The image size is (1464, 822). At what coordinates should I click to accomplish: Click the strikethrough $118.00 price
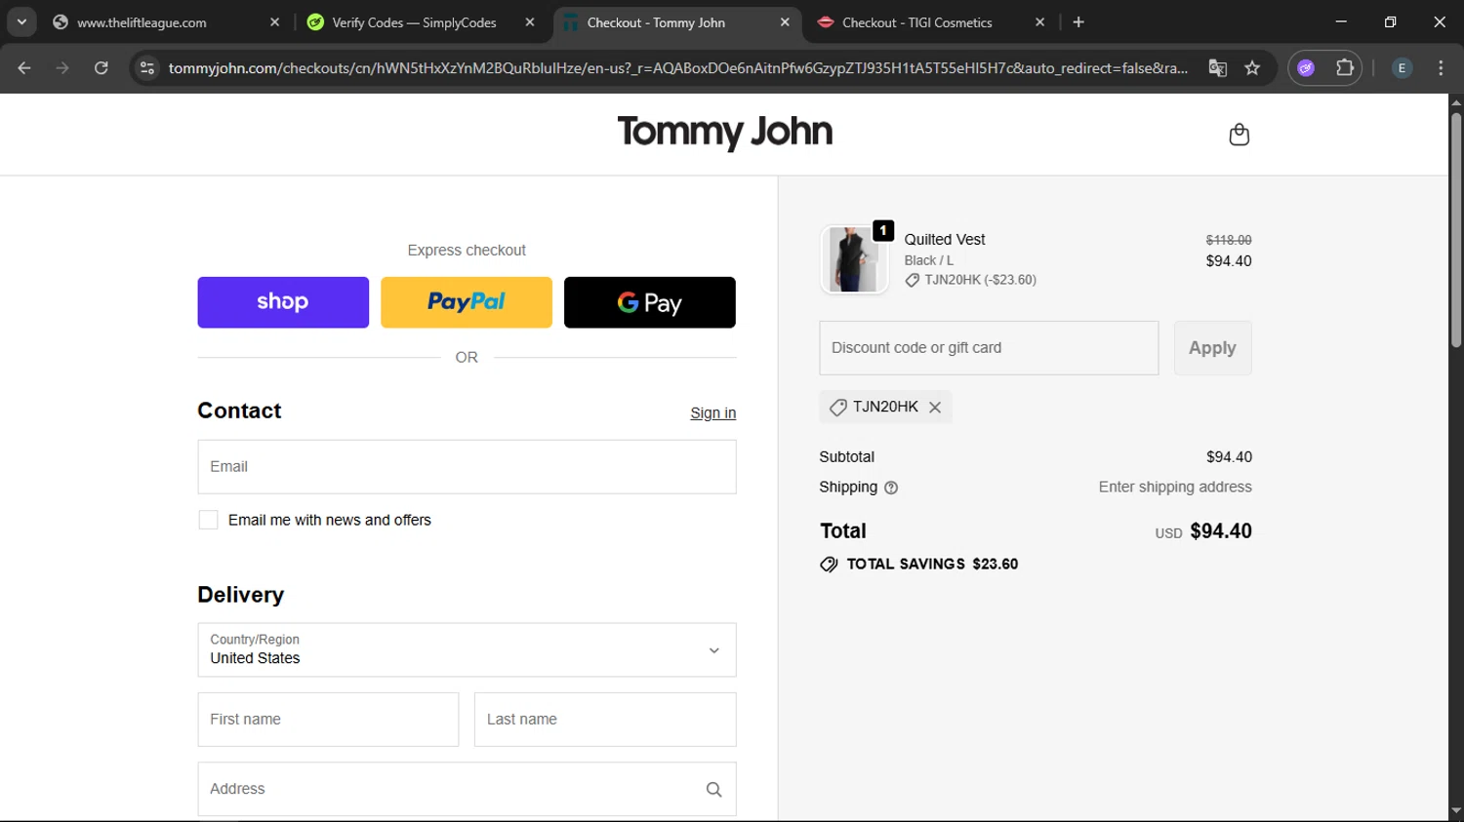pos(1229,240)
